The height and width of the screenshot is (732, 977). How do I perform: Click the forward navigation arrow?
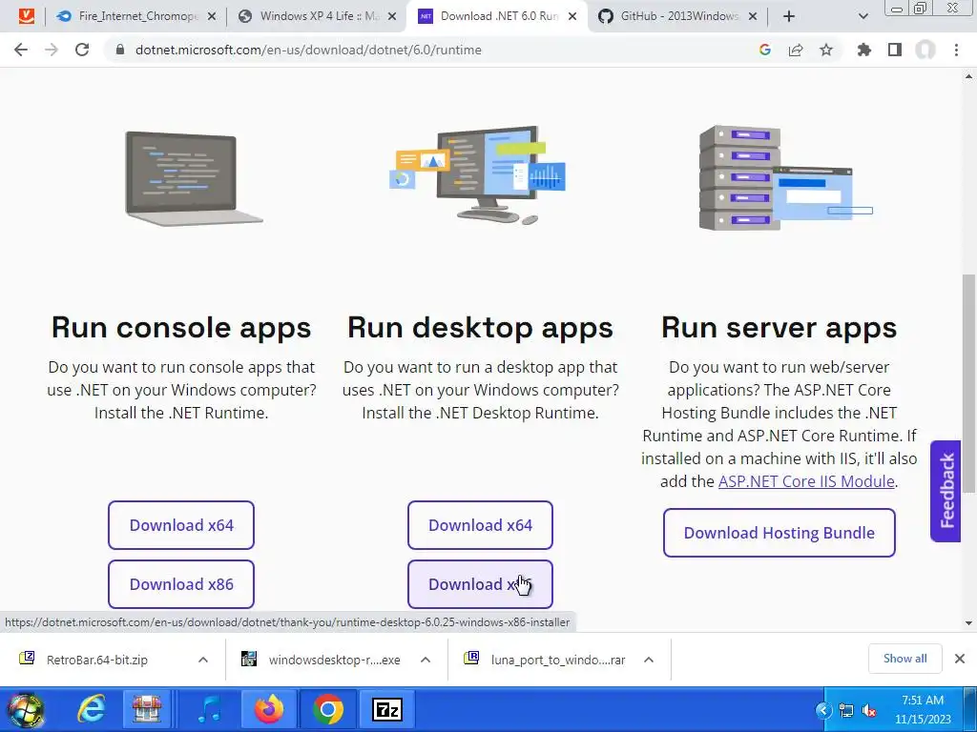point(52,50)
